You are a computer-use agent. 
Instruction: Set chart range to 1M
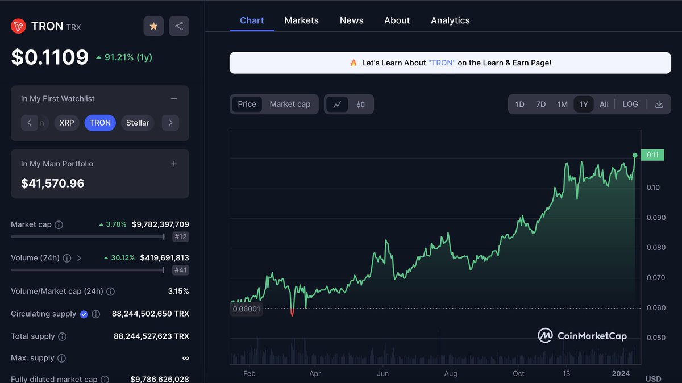click(563, 104)
